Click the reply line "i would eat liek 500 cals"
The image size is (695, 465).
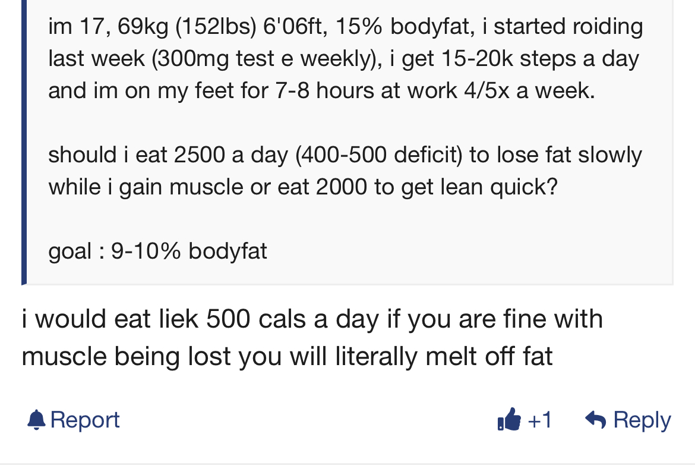pos(312,319)
